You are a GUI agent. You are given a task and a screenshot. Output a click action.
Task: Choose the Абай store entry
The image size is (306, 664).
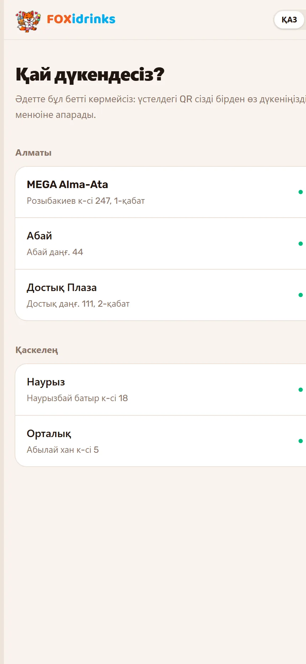[x=161, y=244]
